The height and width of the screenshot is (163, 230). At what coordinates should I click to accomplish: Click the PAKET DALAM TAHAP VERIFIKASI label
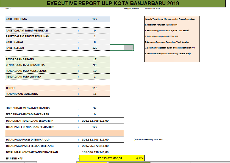[27, 30]
